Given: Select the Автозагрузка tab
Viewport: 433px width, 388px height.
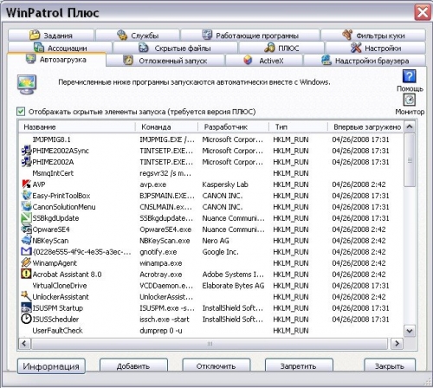Looking at the screenshot, I should point(56,60).
